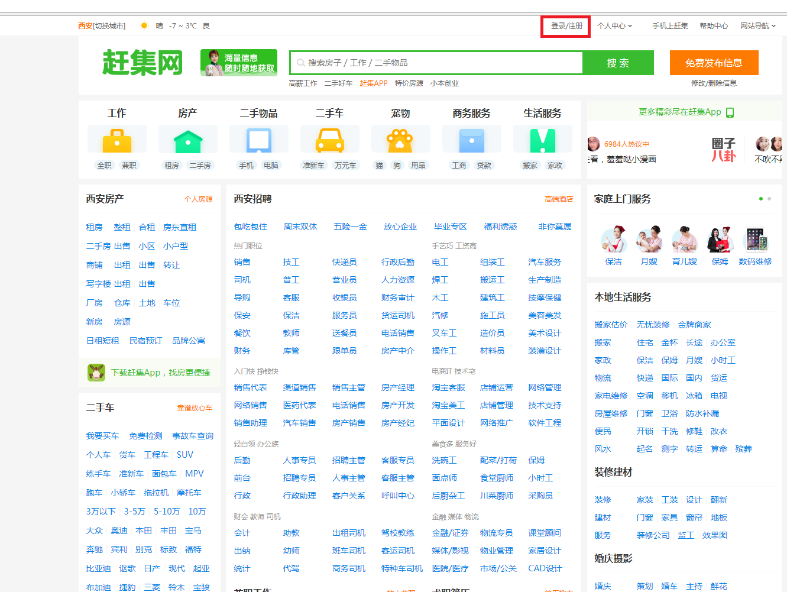Click the blue folder icon for 商务服务
Screen dimensions: 787x592
pyautogui.click(x=471, y=141)
